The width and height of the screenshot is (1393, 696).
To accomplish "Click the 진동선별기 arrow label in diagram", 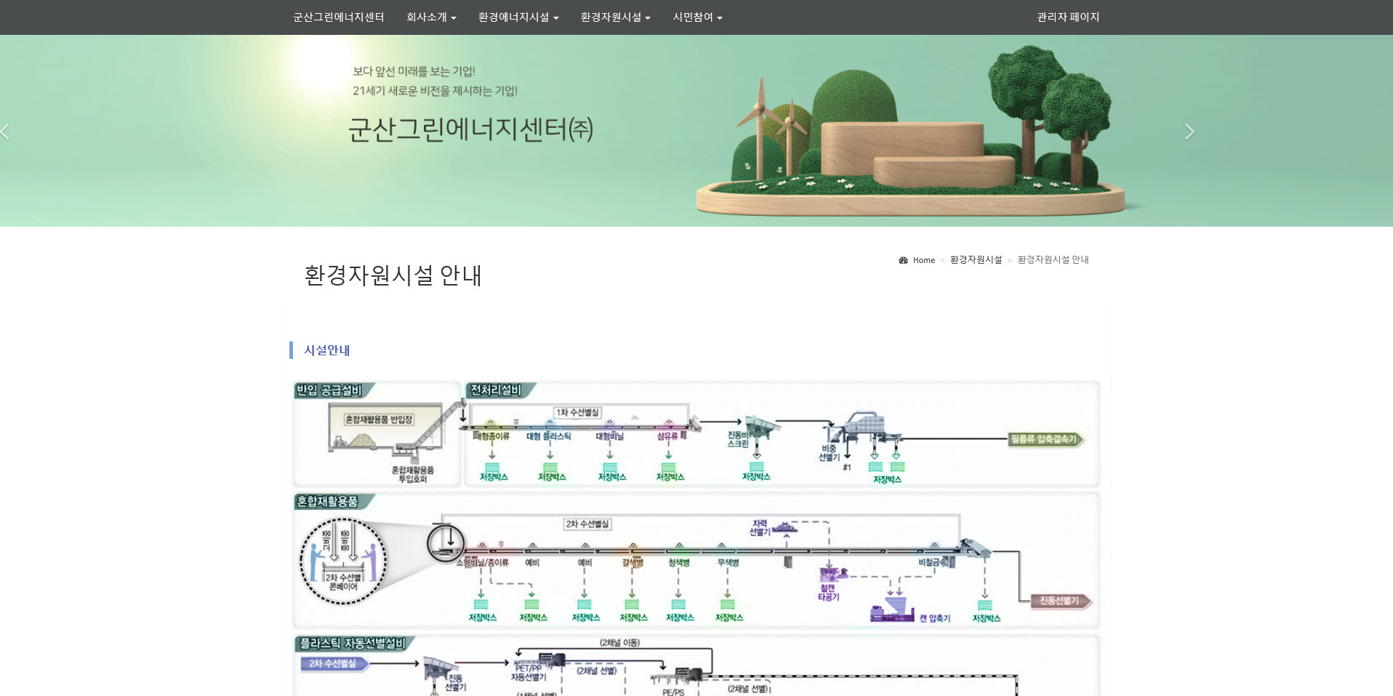I will [1060, 601].
